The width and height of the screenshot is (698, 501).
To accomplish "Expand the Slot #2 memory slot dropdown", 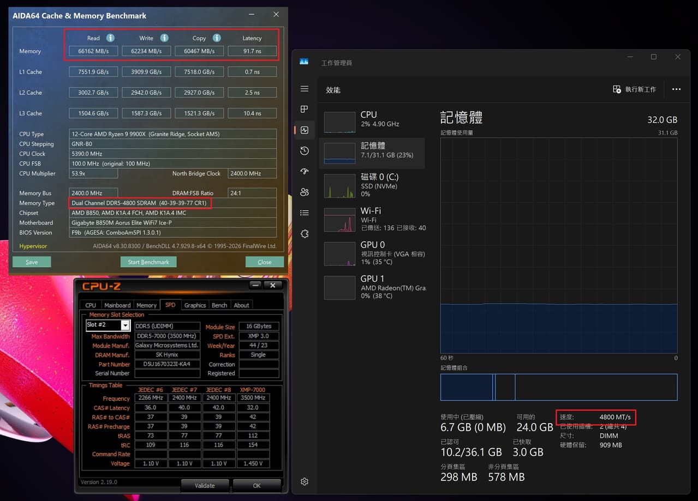I will coord(126,325).
